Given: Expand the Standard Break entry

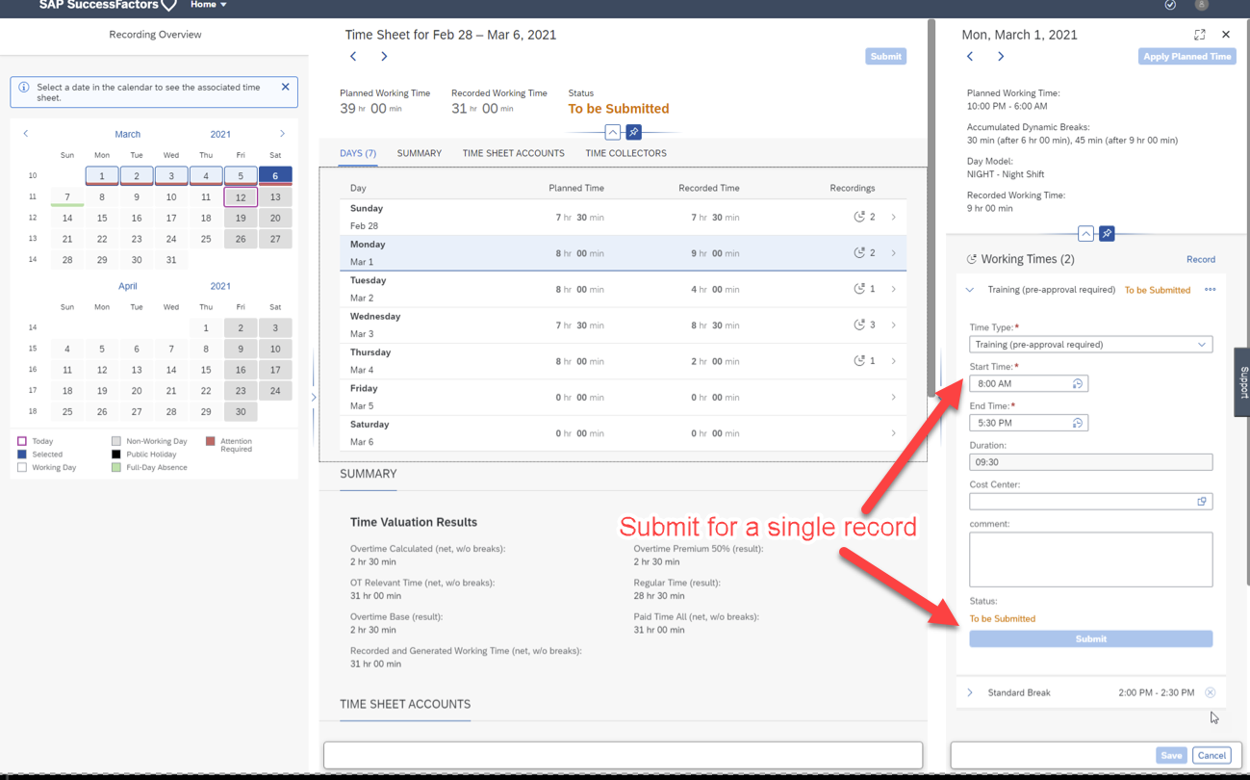Looking at the screenshot, I should pos(968,691).
